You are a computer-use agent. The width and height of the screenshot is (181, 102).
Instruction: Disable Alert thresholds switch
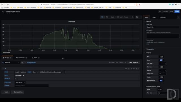pyautogui.click(x=161, y=80)
